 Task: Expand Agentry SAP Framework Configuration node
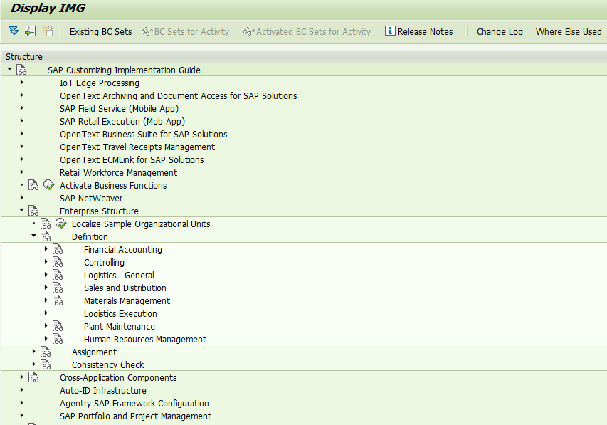click(x=21, y=402)
